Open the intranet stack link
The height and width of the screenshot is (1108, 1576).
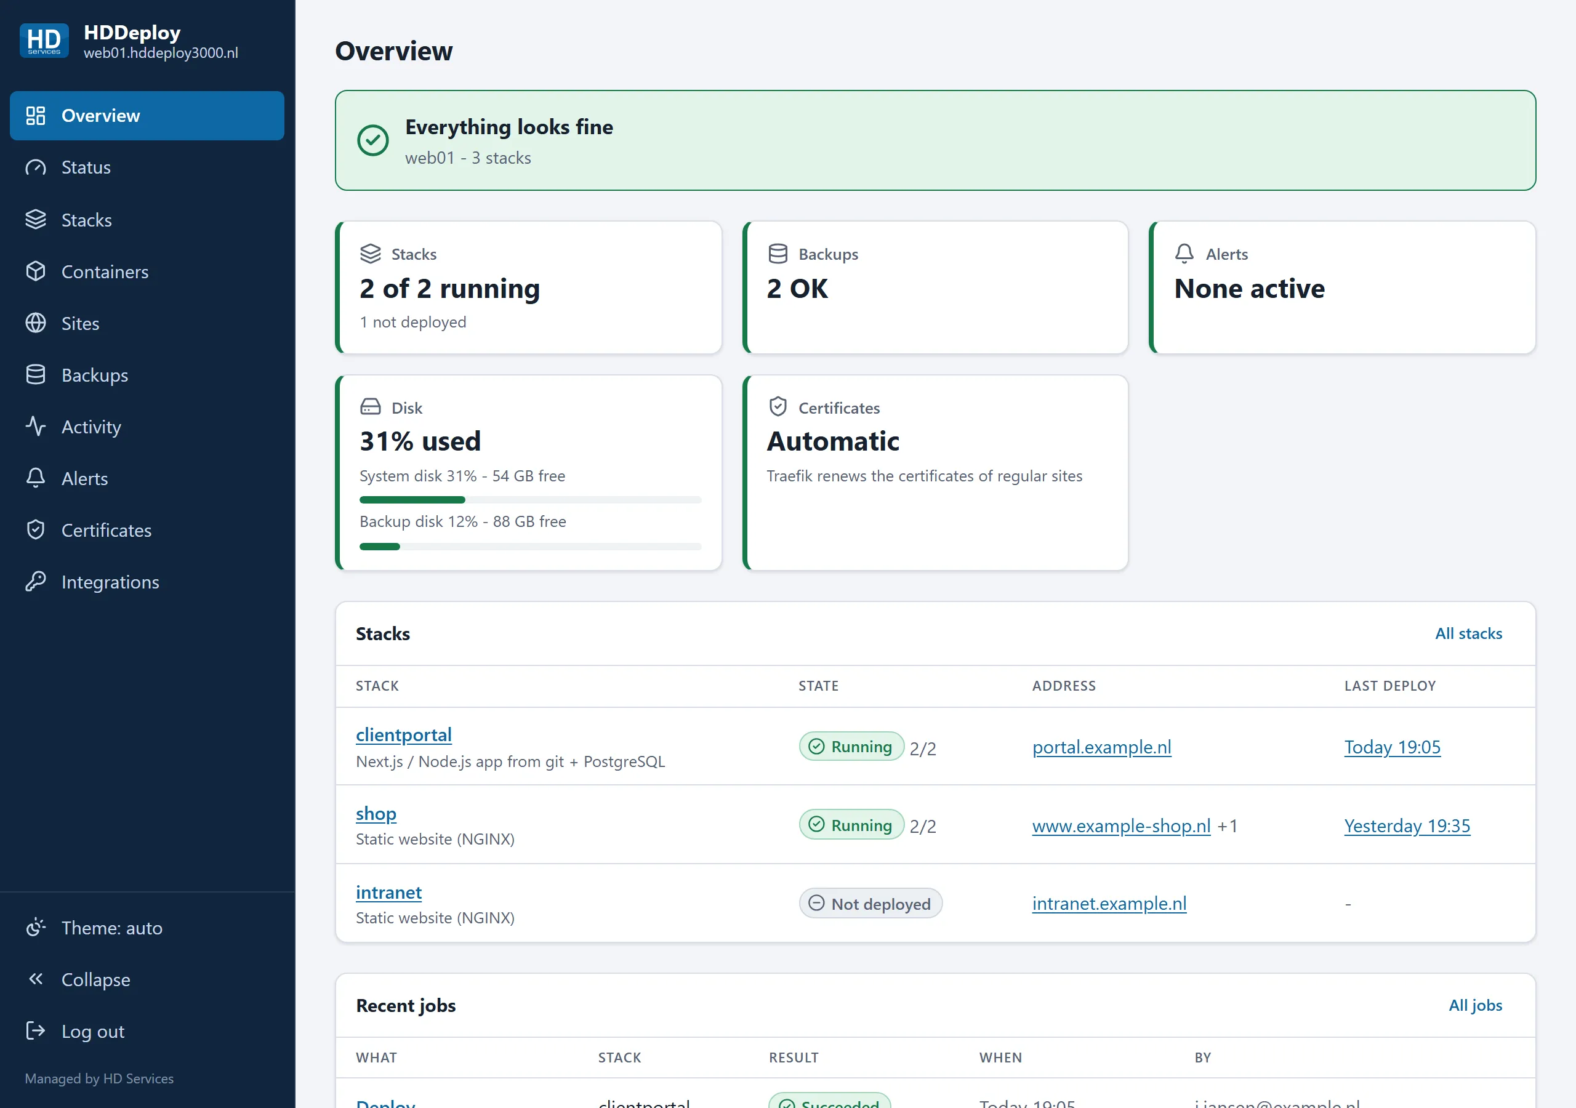(x=388, y=892)
